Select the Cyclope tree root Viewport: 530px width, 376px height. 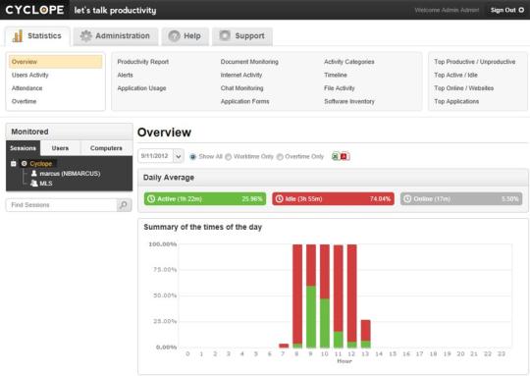pos(41,164)
